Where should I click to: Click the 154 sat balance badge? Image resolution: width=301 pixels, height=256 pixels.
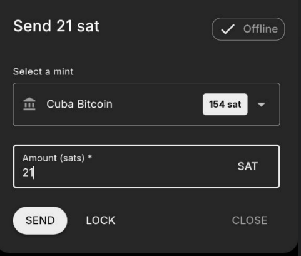(225, 104)
